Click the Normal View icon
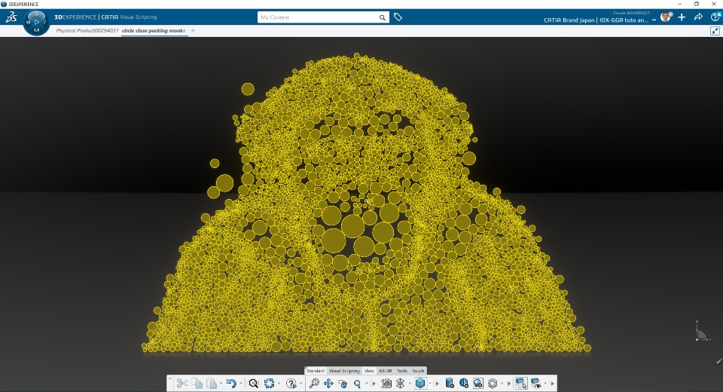This screenshot has height=392, width=723. [x=400, y=383]
